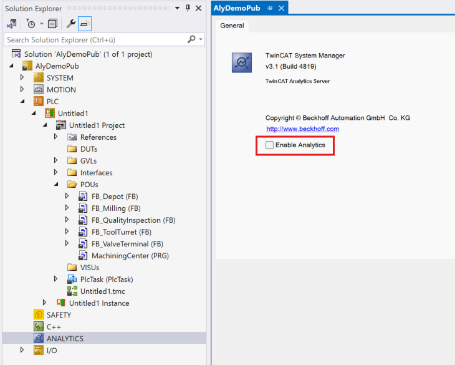Pin the Solution Explorer panel
455x365 pixels.
click(x=188, y=8)
